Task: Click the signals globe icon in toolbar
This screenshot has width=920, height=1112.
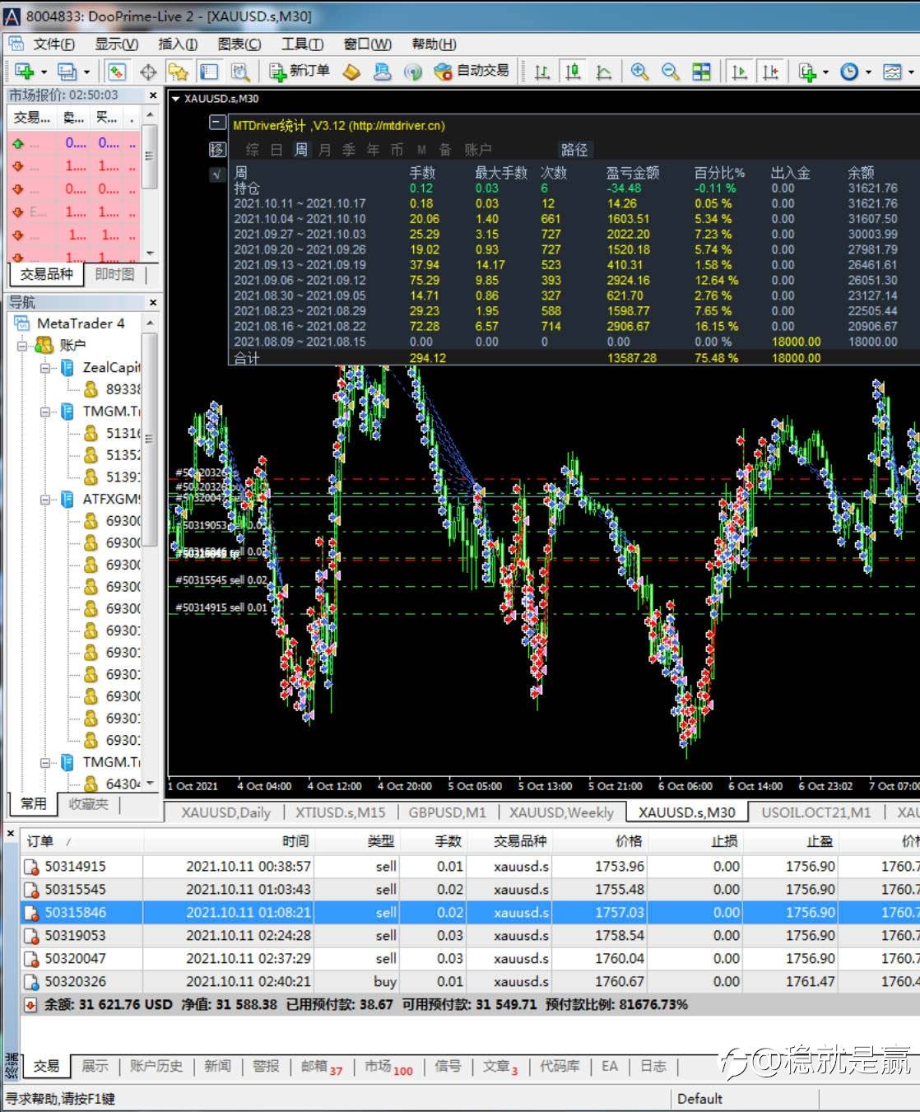Action: point(412,72)
